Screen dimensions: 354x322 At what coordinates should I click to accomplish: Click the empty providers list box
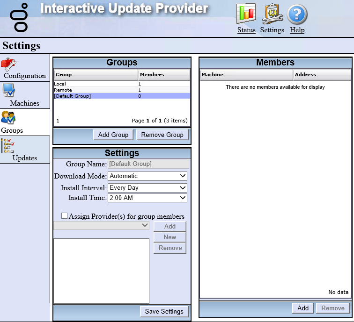click(x=101, y=271)
